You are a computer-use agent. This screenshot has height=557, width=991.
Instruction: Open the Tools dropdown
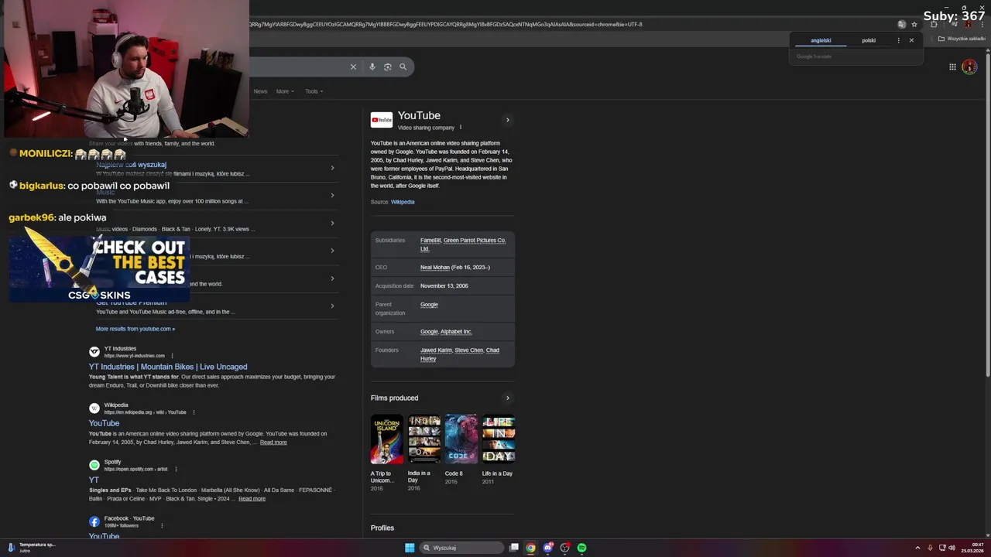pyautogui.click(x=314, y=91)
